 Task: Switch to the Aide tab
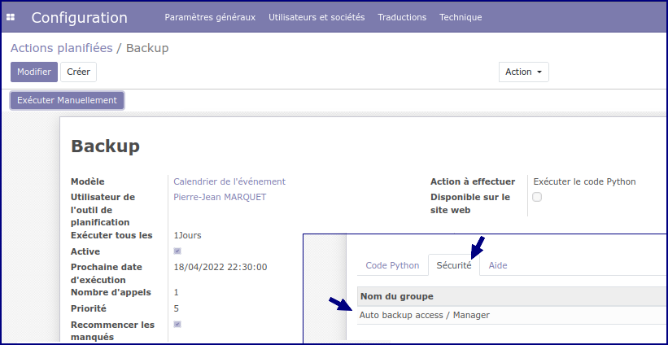pos(498,265)
